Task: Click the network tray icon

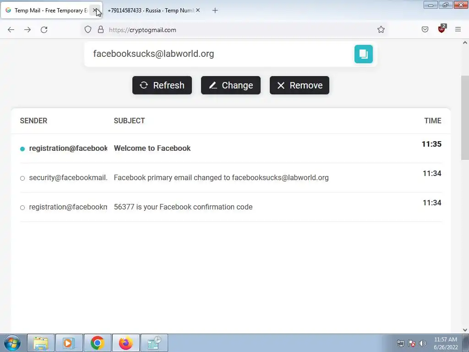Action: coord(400,343)
